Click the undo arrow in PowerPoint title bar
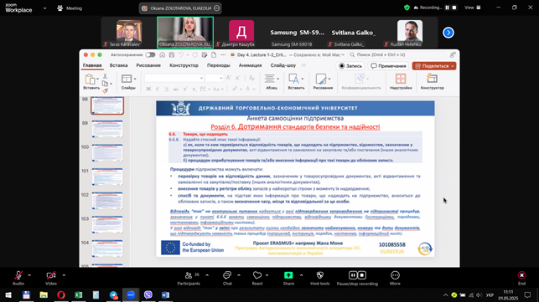539x302 pixels. [x=181, y=55]
